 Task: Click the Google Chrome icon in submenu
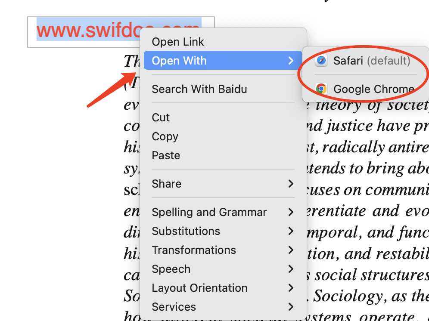pos(320,89)
